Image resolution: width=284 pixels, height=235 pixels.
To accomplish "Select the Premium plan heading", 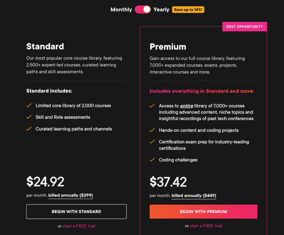I will (168, 46).
